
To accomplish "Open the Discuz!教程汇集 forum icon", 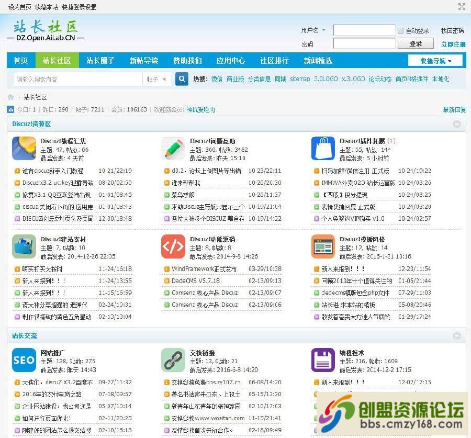I will click(24, 149).
